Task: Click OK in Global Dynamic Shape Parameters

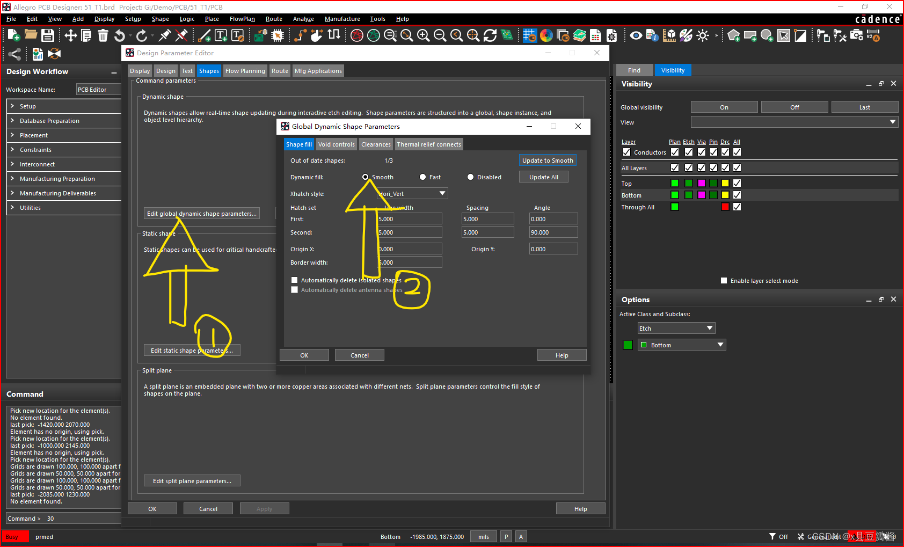Action: click(x=304, y=355)
